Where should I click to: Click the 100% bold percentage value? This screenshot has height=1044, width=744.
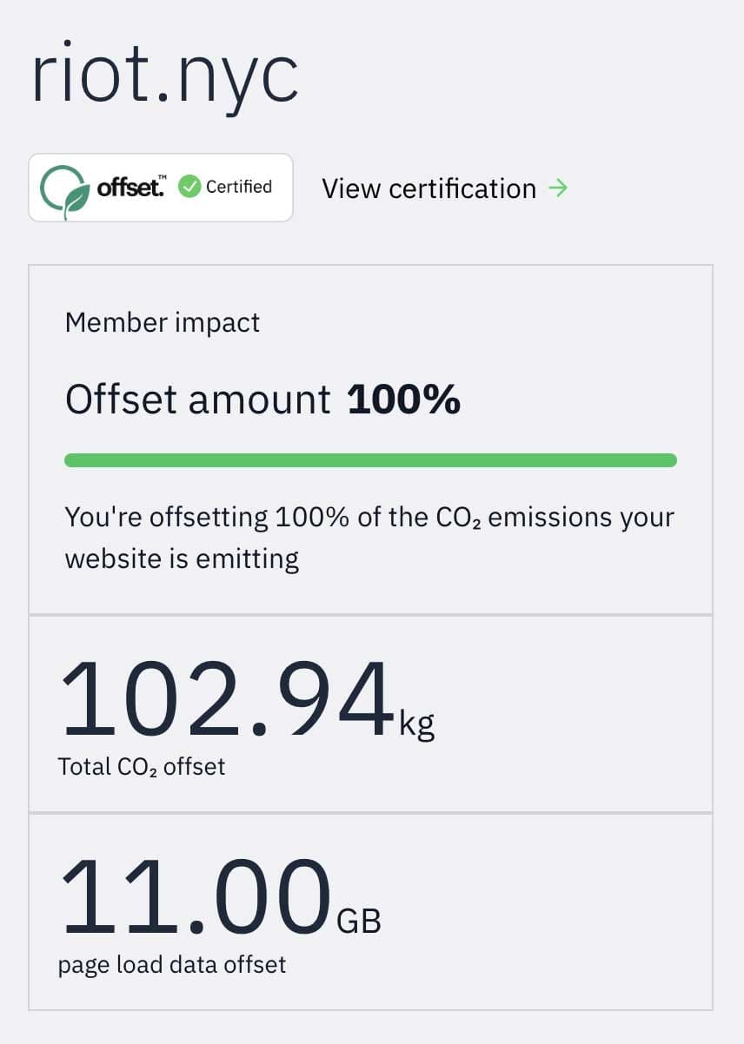(403, 400)
